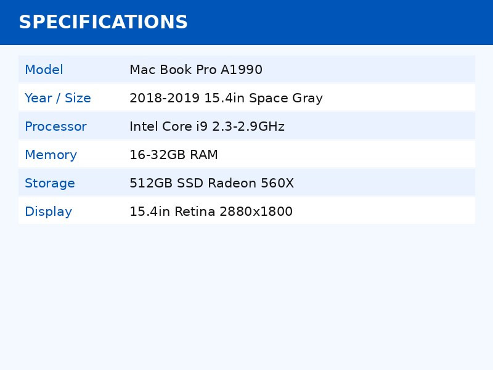Click the blue header banner
The height and width of the screenshot is (370, 493).
[x=246, y=22]
